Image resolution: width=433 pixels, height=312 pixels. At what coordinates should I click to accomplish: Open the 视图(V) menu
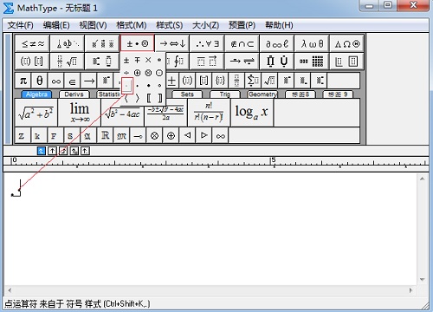coord(93,25)
